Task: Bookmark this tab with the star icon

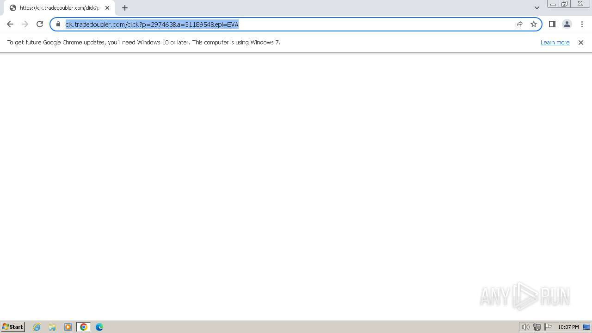Action: pyautogui.click(x=534, y=24)
